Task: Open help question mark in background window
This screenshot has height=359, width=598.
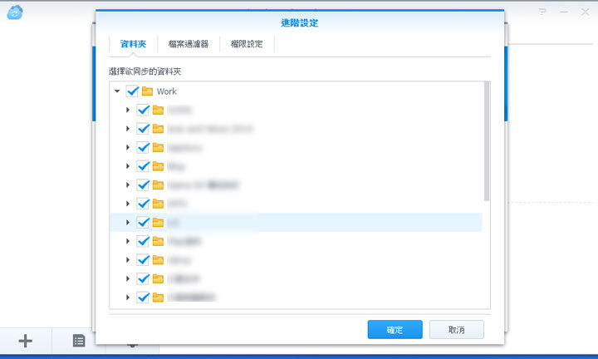Action: tap(542, 12)
